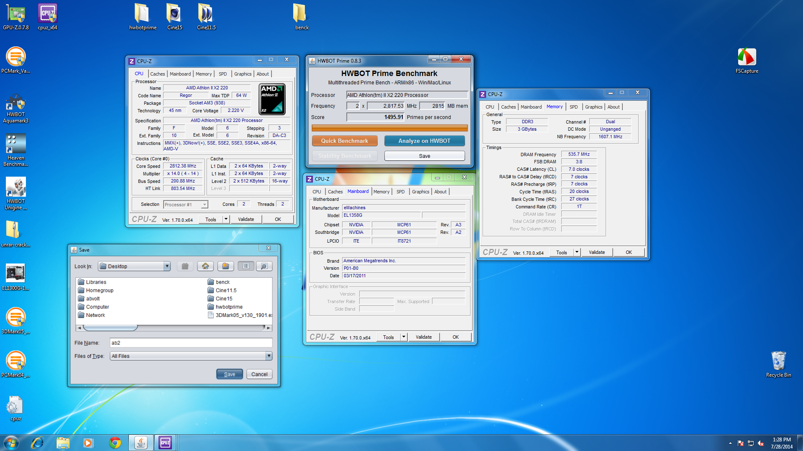Screen dimensions: 803x451
Task: Click Tools button in Mainboard window
Action: point(389,337)
